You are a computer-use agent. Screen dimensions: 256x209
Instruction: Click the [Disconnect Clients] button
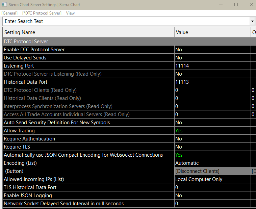pyautogui.click(x=212, y=171)
